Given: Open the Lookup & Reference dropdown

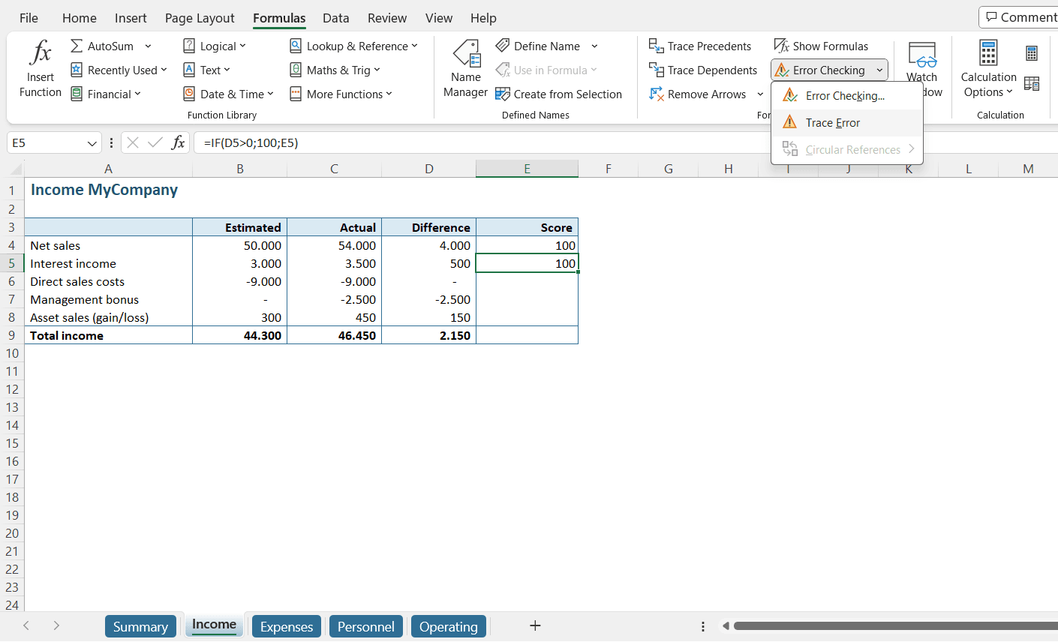Looking at the screenshot, I should pos(353,46).
